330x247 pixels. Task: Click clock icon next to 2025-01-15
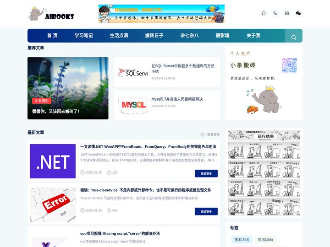click(x=82, y=210)
